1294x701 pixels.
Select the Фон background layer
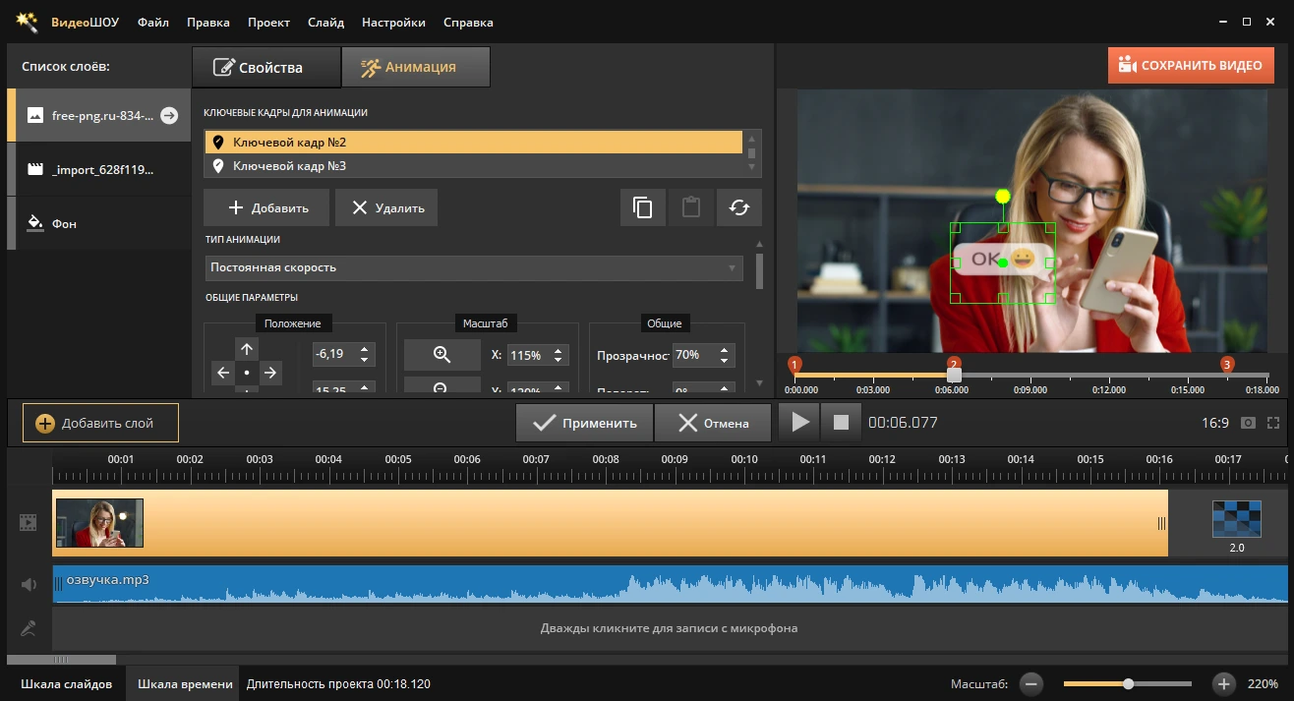tap(98, 223)
